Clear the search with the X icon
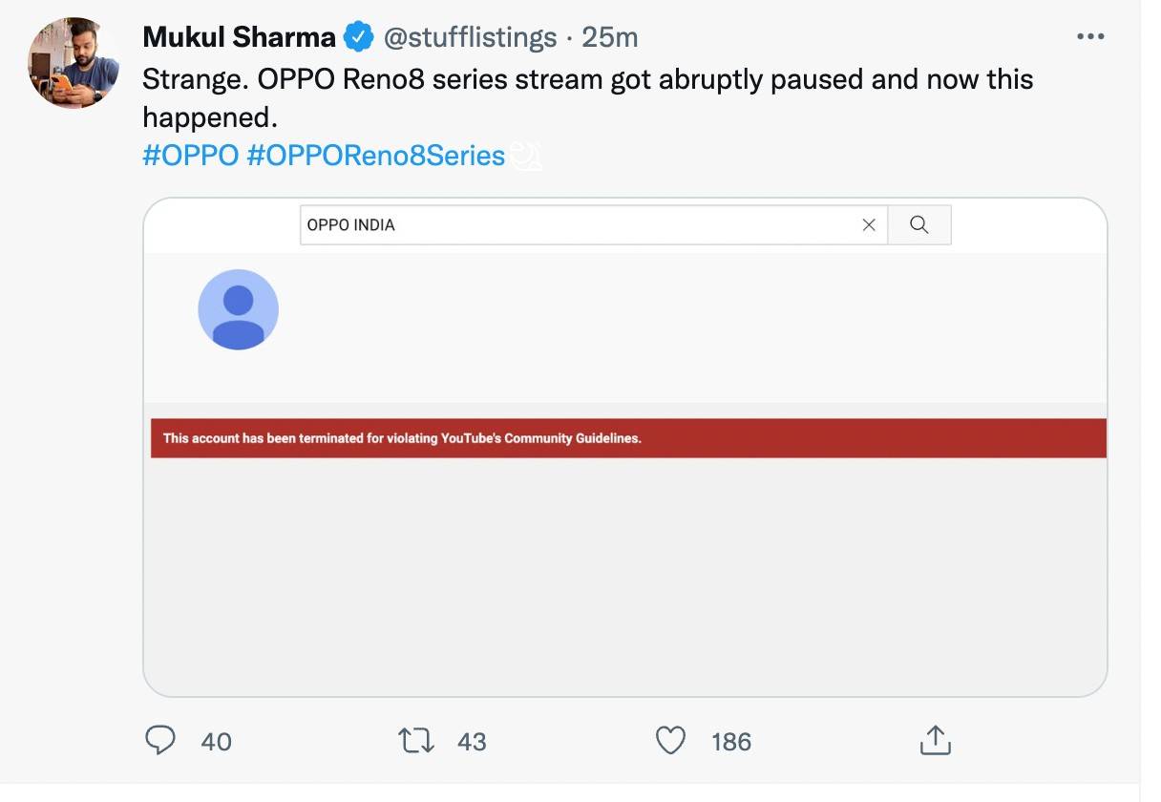The height and width of the screenshot is (802, 1161). pyautogui.click(x=869, y=224)
